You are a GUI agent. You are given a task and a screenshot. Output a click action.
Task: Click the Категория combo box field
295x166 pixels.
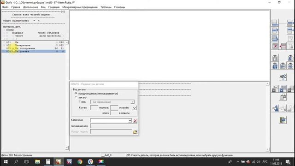click(x=111, y=120)
